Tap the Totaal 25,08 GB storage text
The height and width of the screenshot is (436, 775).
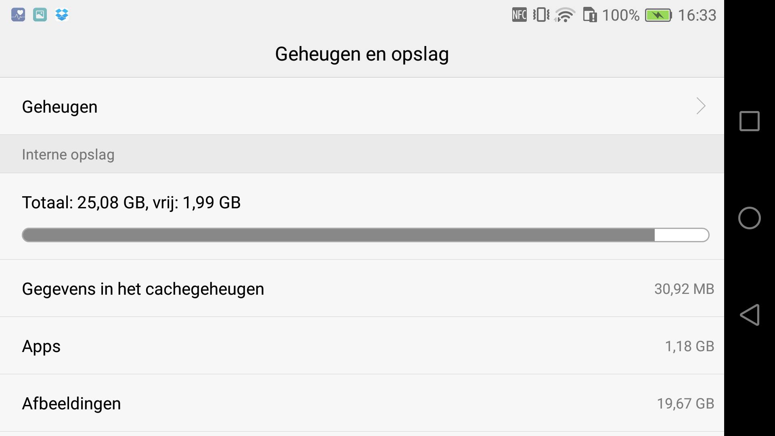[x=131, y=203]
